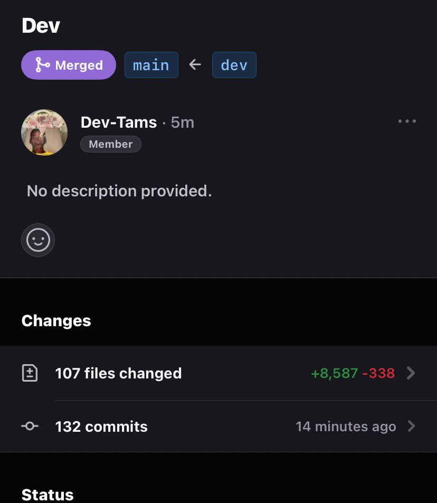Open the 132 commits row

coord(218,426)
